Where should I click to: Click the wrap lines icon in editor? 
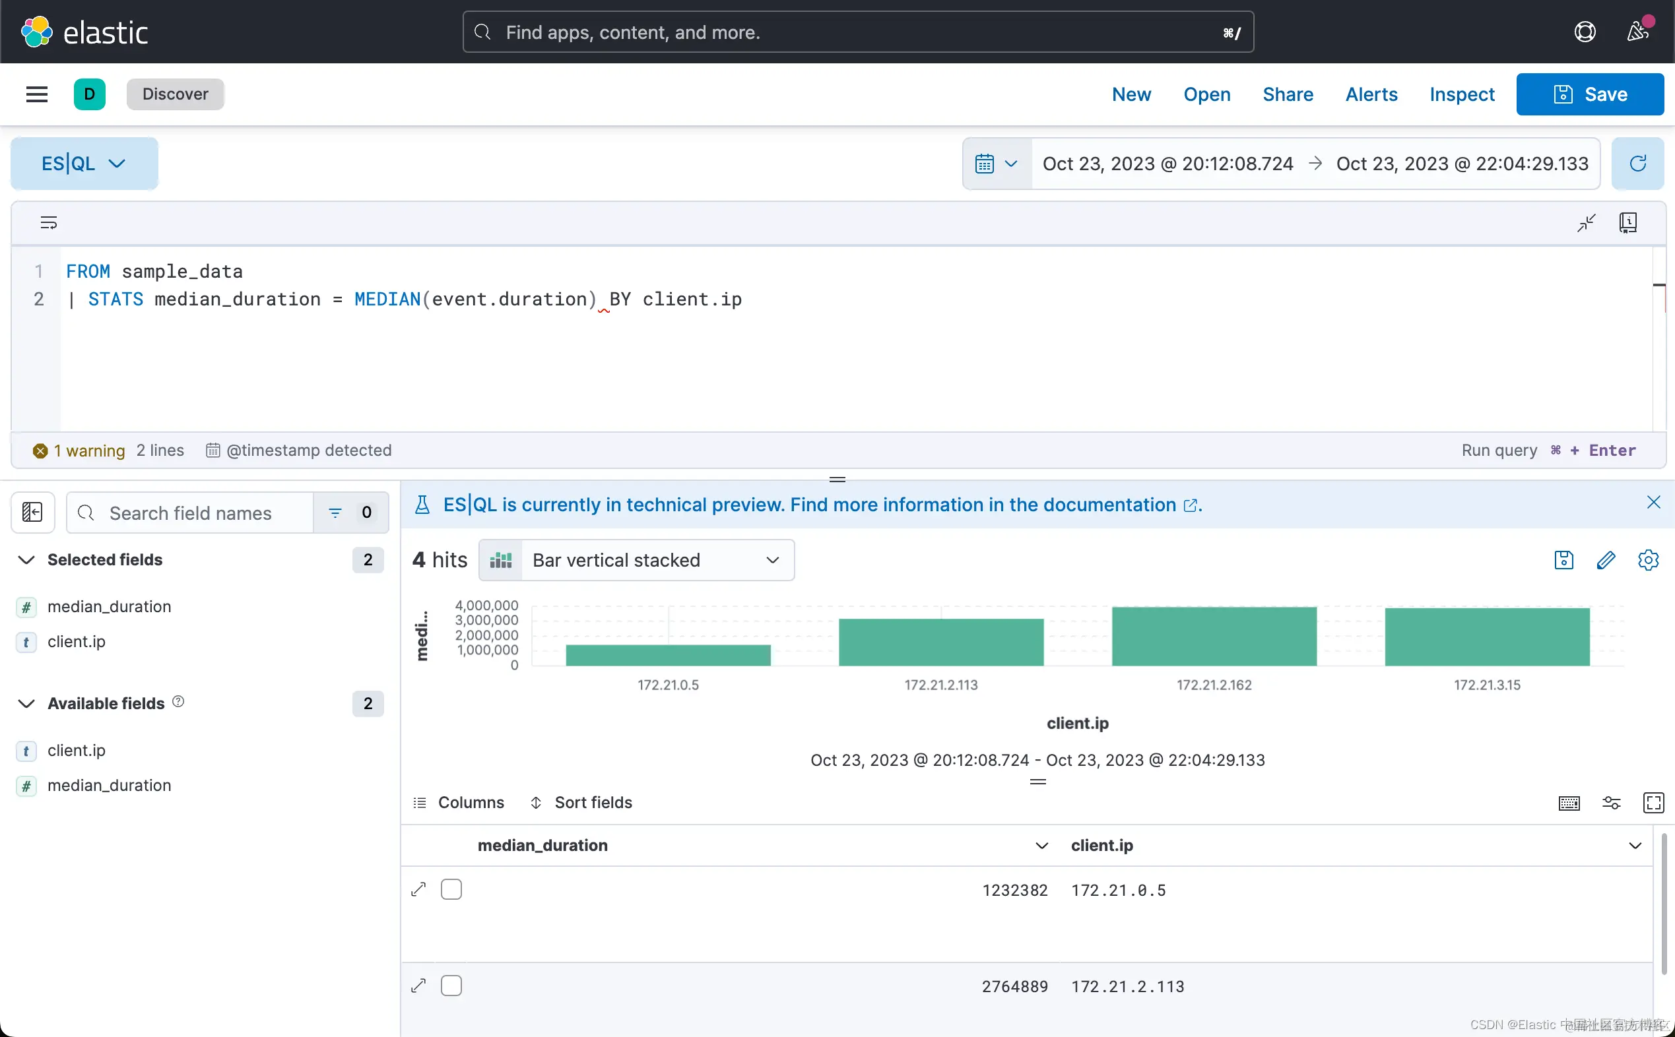(49, 223)
